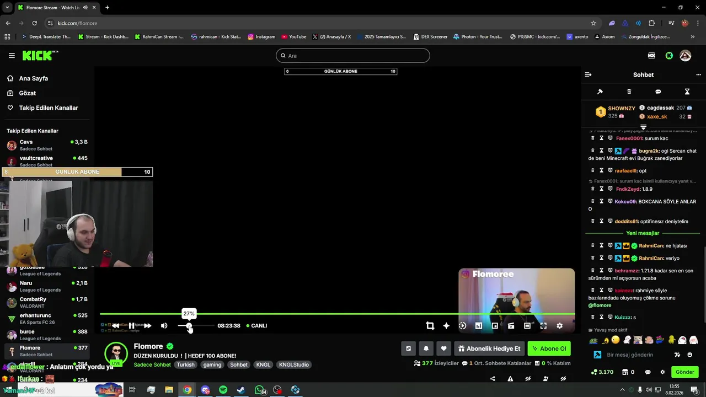The width and height of the screenshot is (706, 397).
Task: Crop the video with player crop icon
Action: click(430, 326)
